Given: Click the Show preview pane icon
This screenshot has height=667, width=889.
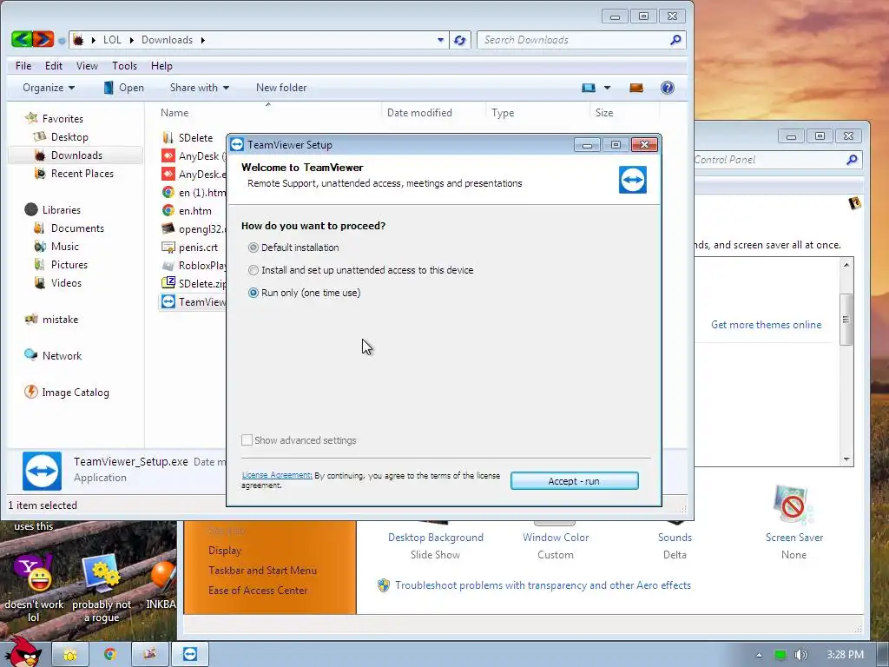Looking at the screenshot, I should coord(636,88).
